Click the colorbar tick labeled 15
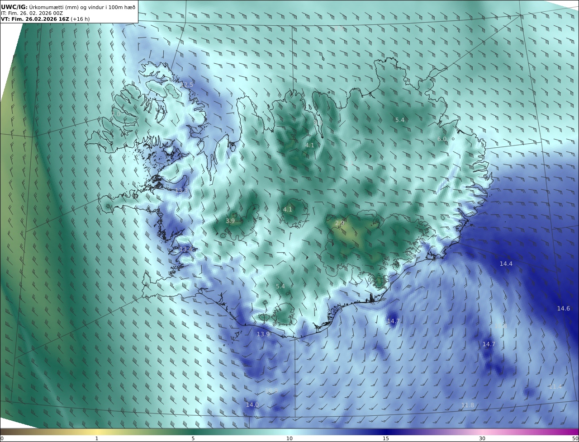 (x=386, y=438)
